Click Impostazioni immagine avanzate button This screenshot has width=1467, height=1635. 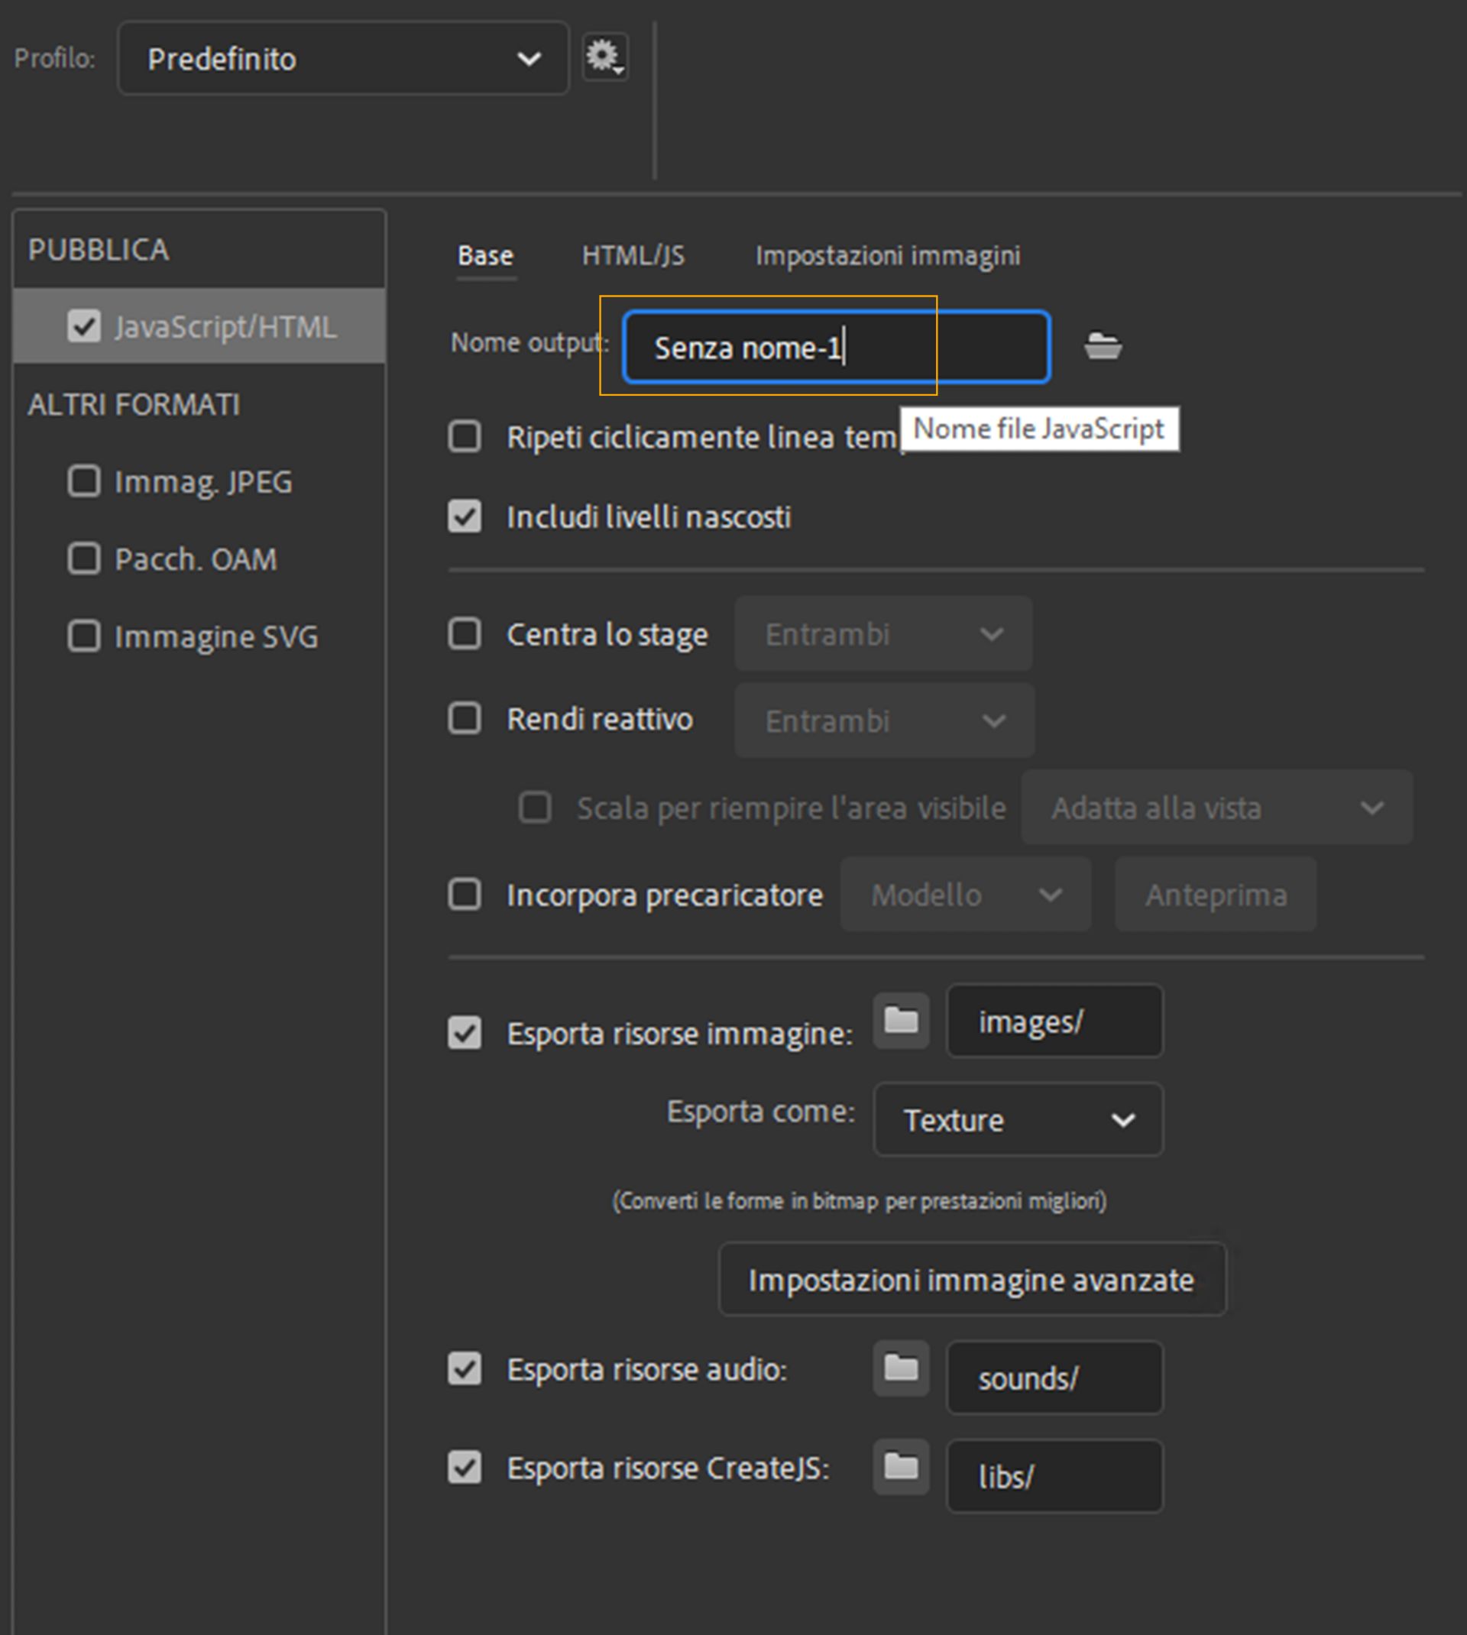(x=971, y=1280)
